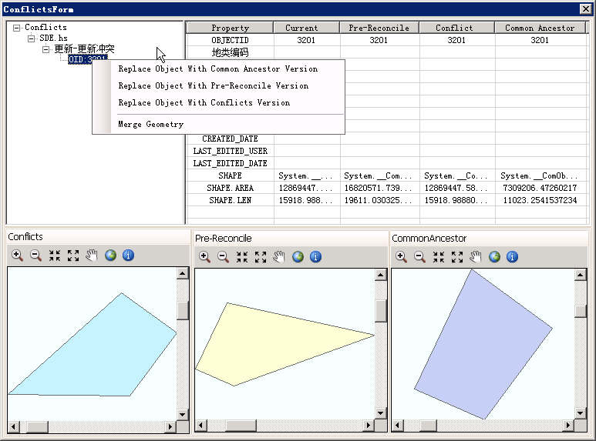Select Identify info tool in Pre-Reconcile panel

(x=316, y=257)
